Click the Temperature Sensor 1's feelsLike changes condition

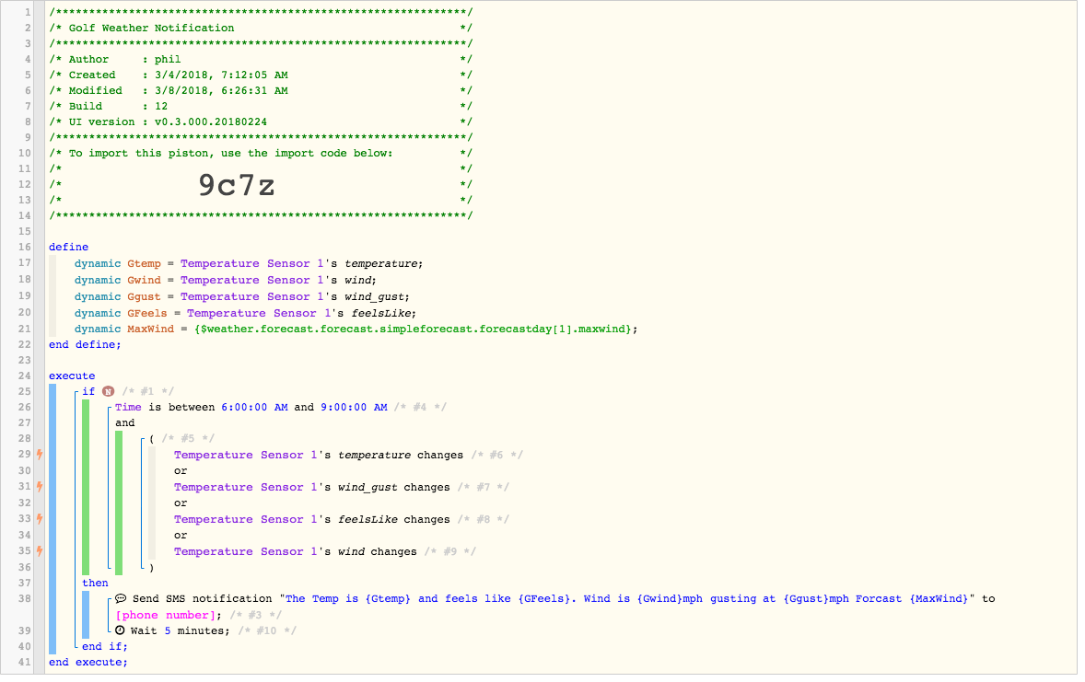312,519
